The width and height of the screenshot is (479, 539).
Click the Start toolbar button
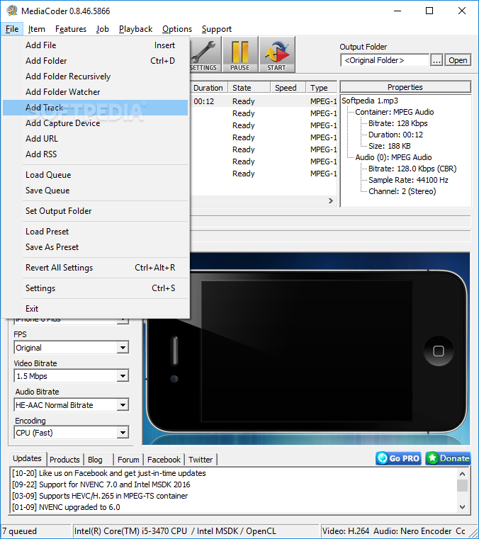pyautogui.click(x=277, y=55)
